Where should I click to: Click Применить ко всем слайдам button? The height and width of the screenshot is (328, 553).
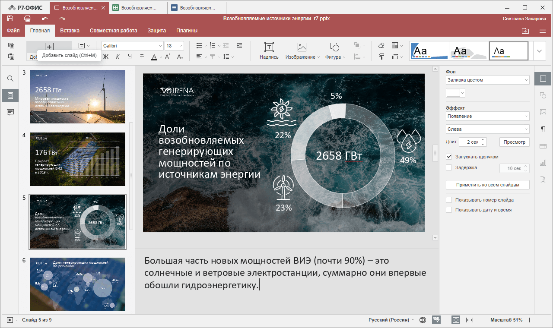click(x=487, y=184)
